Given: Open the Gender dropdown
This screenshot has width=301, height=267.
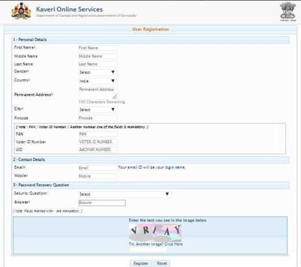Looking at the screenshot, I should (98, 73).
